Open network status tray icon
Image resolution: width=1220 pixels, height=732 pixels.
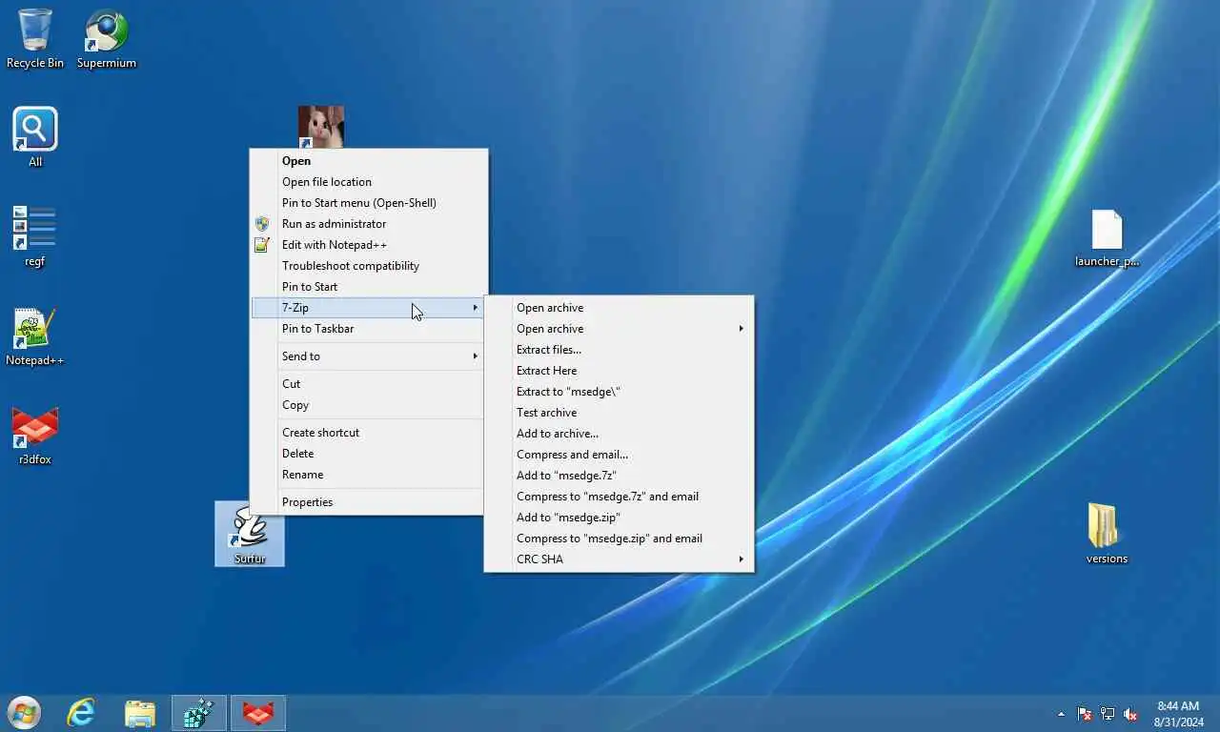point(1108,714)
